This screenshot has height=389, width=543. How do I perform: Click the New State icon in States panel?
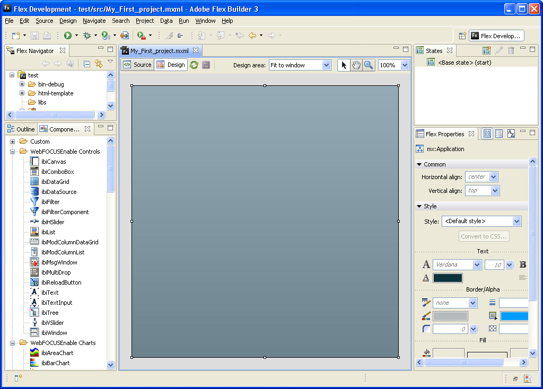[487, 50]
